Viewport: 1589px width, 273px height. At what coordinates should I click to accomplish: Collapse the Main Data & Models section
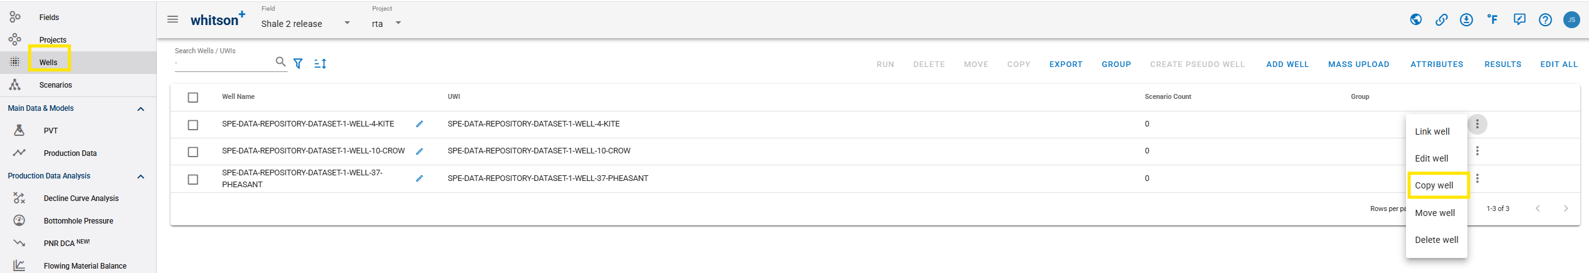click(141, 109)
